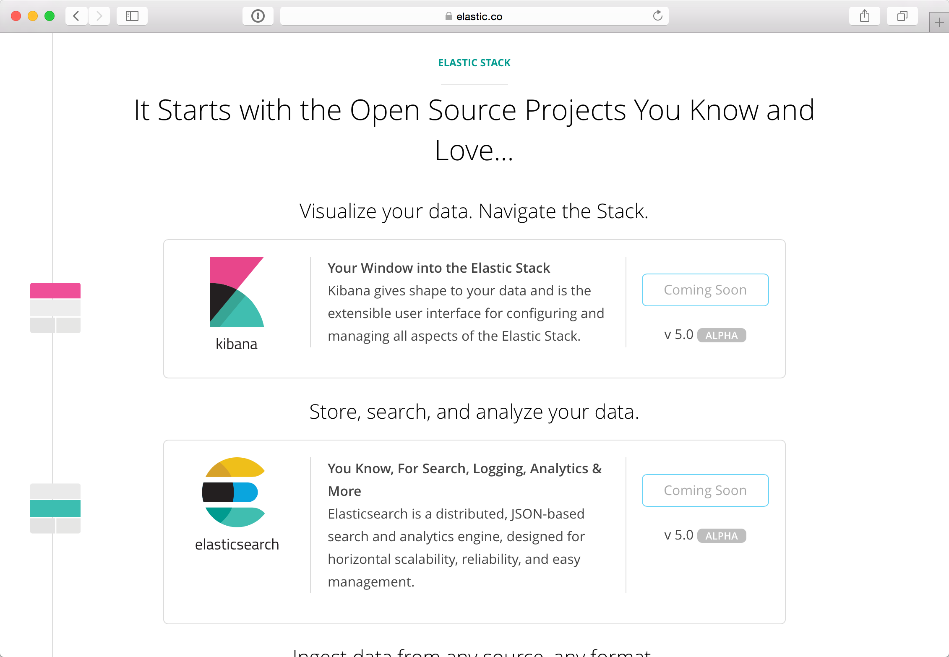This screenshot has height=657, width=949.
Task: Click Coming Soon for Kibana
Action: pyautogui.click(x=705, y=289)
